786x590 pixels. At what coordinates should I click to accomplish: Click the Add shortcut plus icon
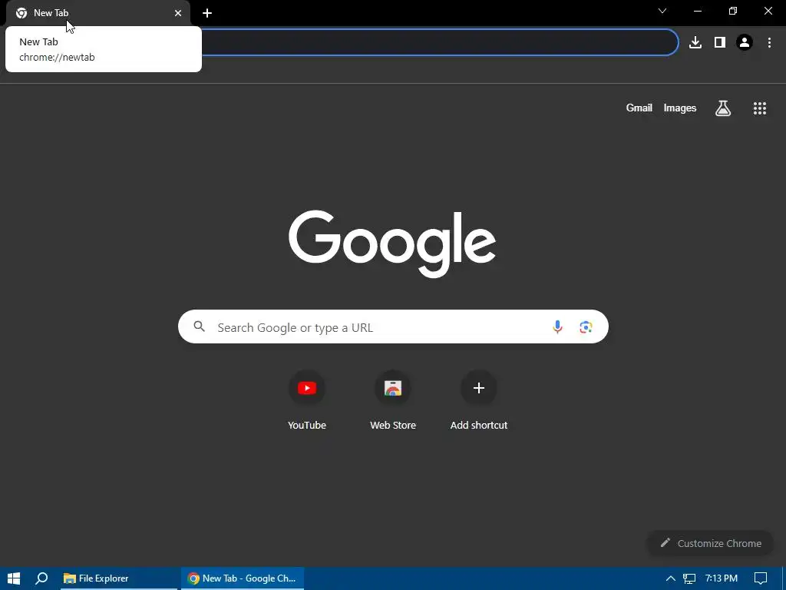[479, 388]
